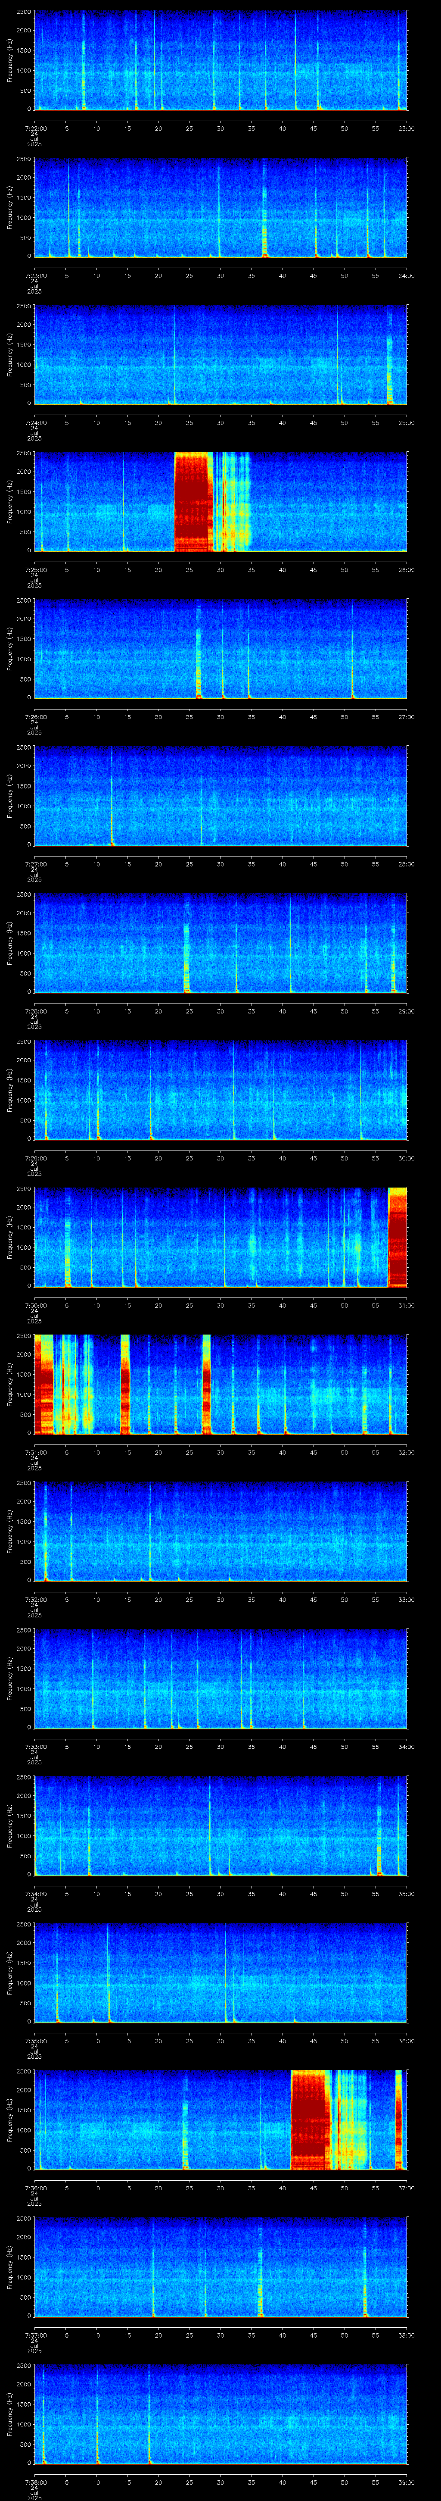
Task: Click the 32:00 end time label
Action: coord(406,1452)
